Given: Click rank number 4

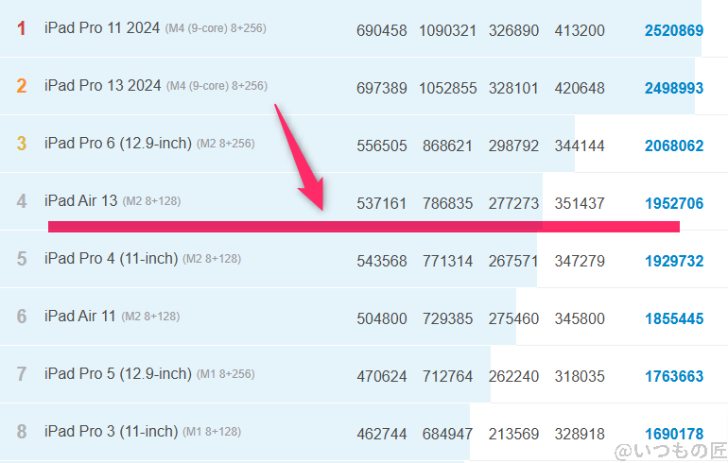Looking at the screenshot, I should pos(22,201).
